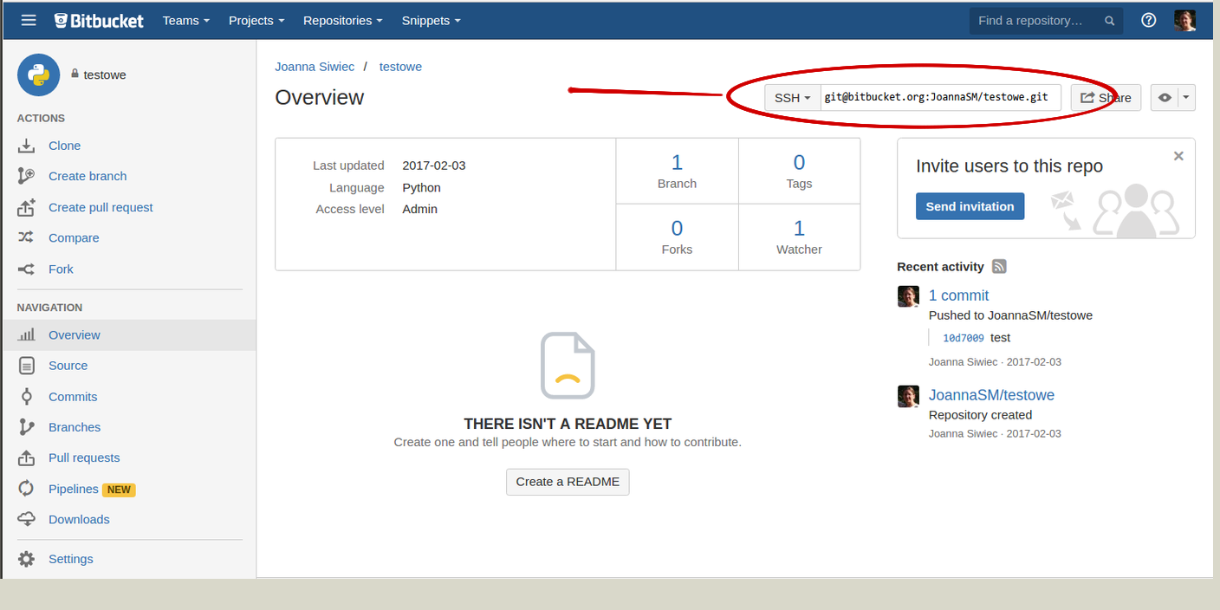Select Pipelines in navigation
Image resolution: width=1220 pixels, height=610 pixels.
[x=74, y=489]
